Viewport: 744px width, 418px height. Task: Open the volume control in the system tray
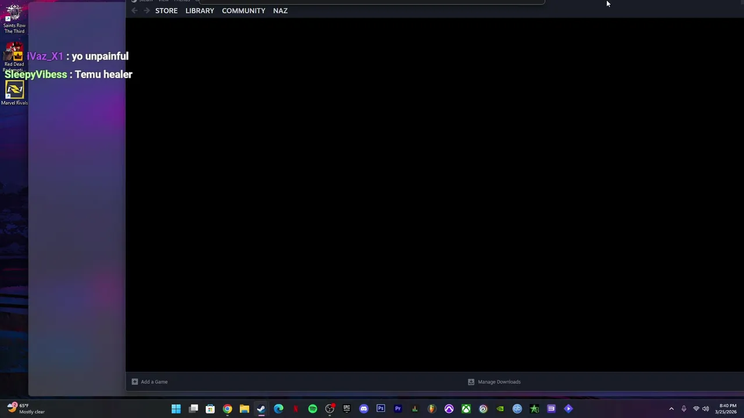click(x=706, y=409)
